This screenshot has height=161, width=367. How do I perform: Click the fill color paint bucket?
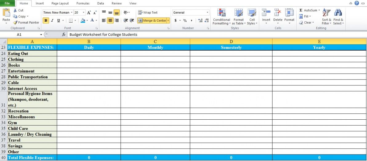click(x=83, y=21)
